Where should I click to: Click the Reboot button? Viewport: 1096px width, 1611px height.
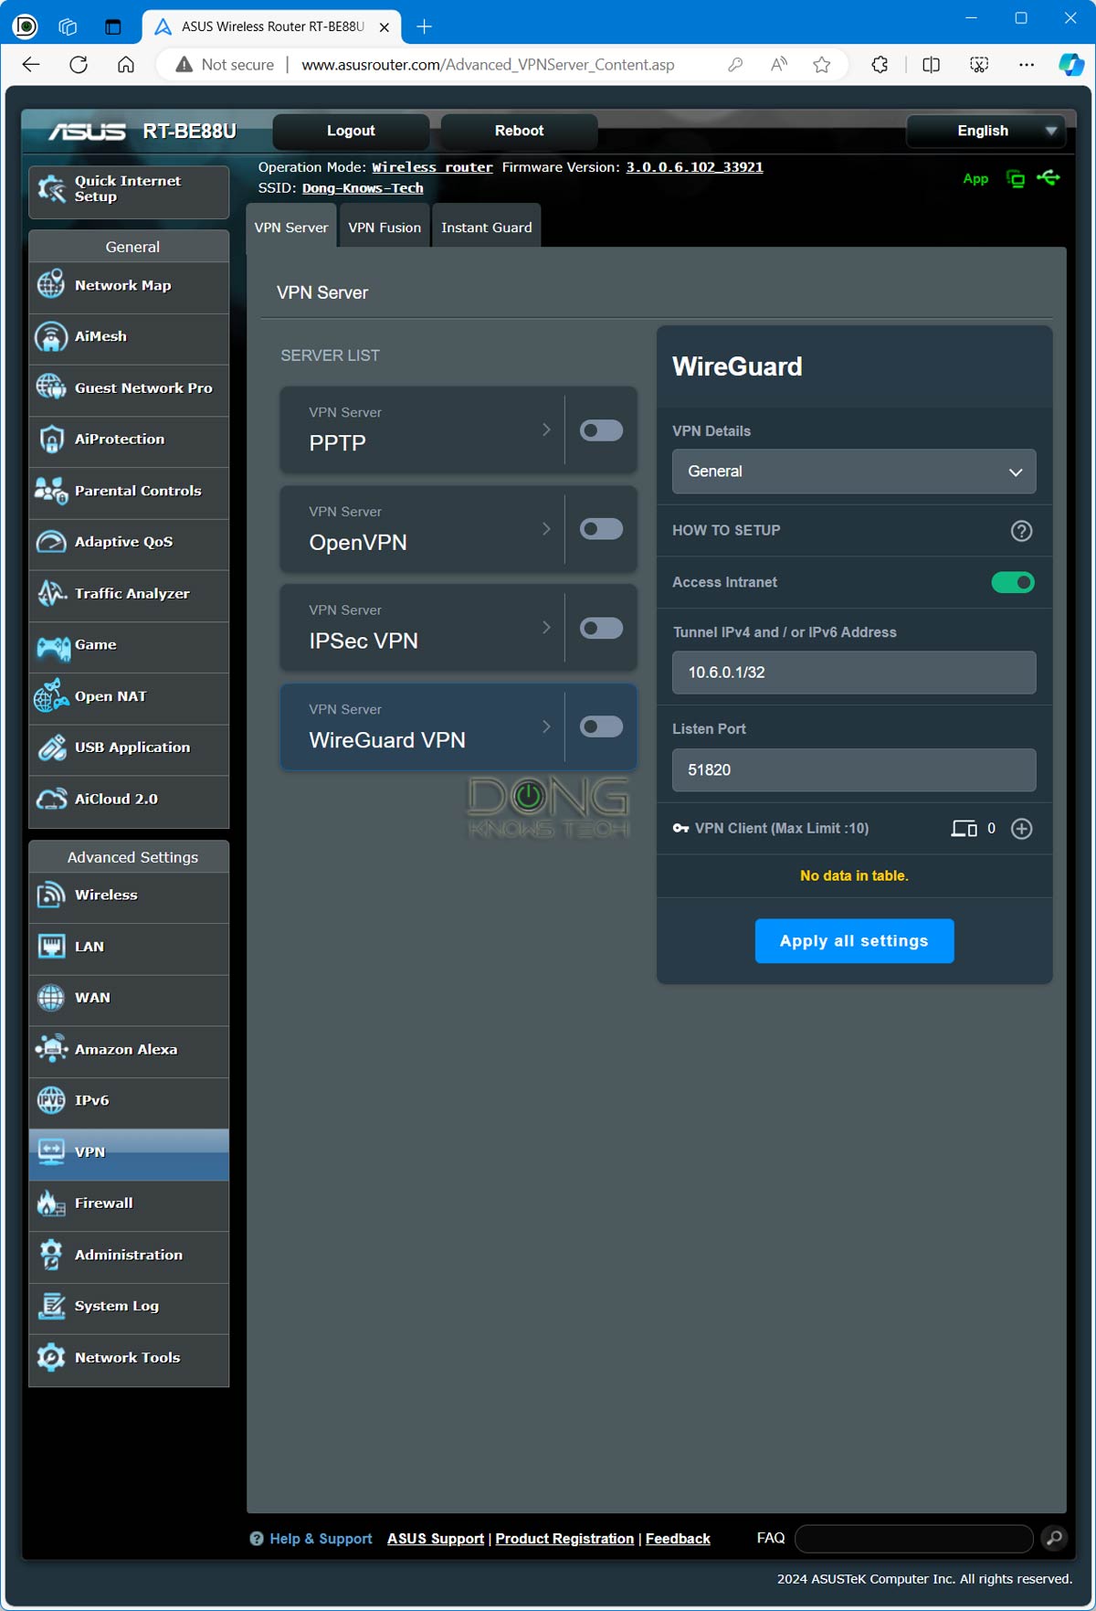tap(519, 131)
